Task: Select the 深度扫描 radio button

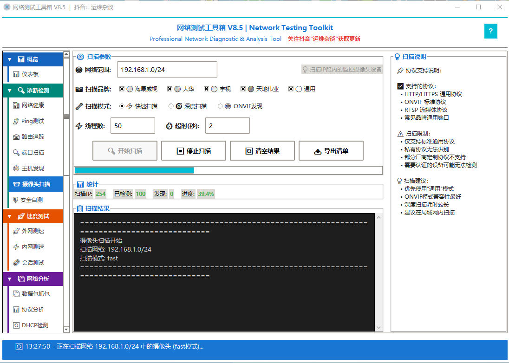Action: tap(171, 106)
